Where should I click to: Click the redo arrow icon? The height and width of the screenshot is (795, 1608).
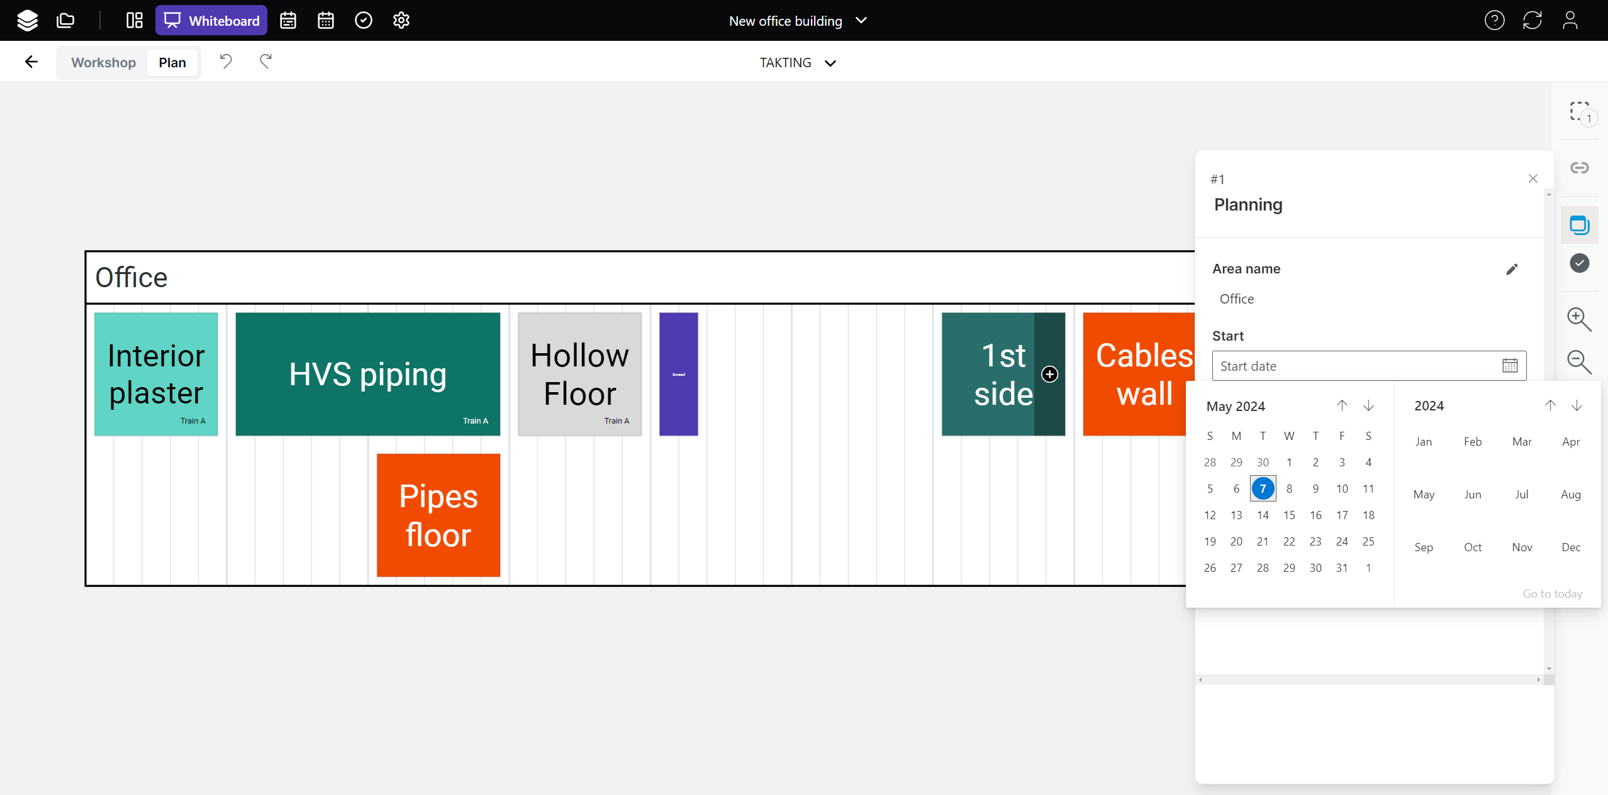265,62
